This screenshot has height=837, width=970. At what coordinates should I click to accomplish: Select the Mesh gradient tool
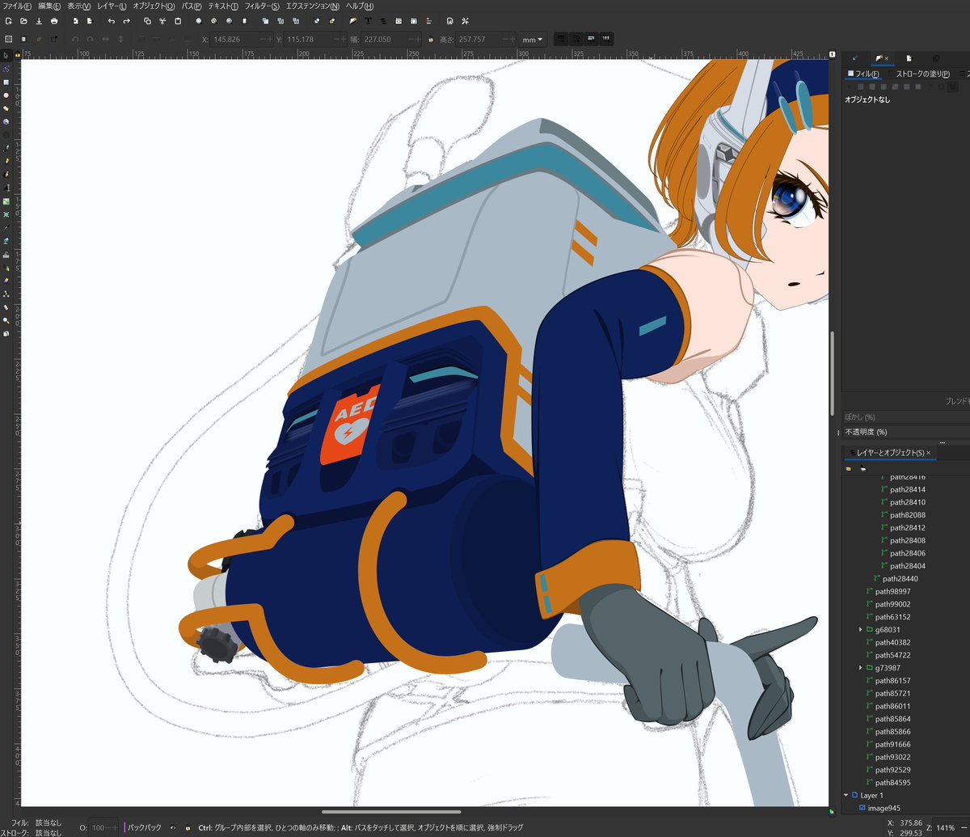6,214
